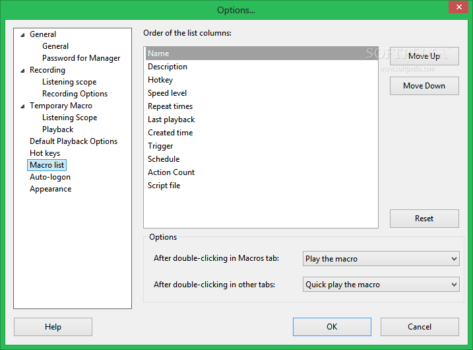The height and width of the screenshot is (350, 473).
Task: Collapse the top-level General tree node
Action: (x=22, y=35)
